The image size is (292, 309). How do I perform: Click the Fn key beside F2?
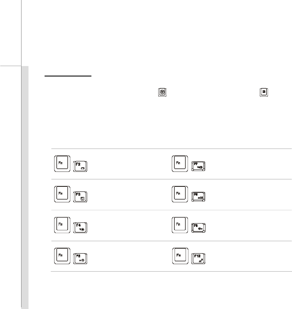click(62, 163)
